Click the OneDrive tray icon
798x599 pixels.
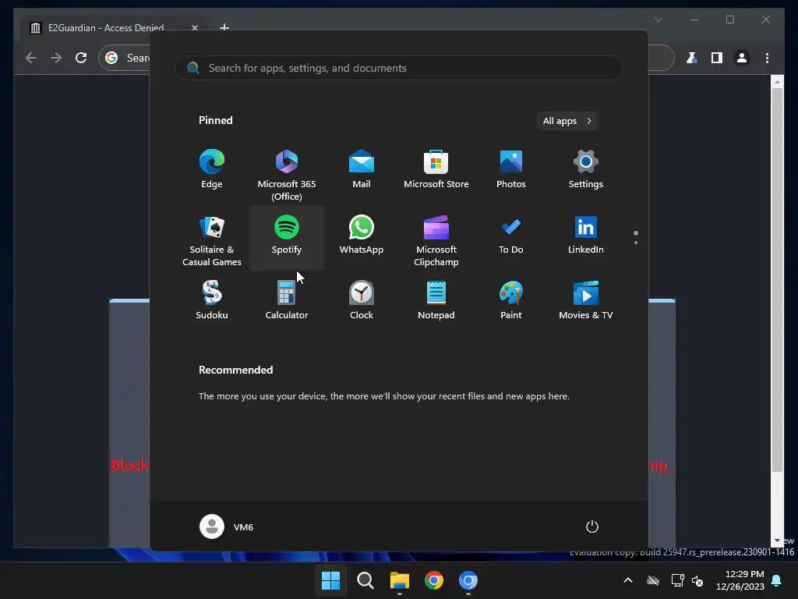[653, 580]
